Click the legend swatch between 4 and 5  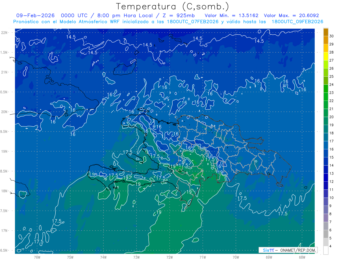pos(326,242)
